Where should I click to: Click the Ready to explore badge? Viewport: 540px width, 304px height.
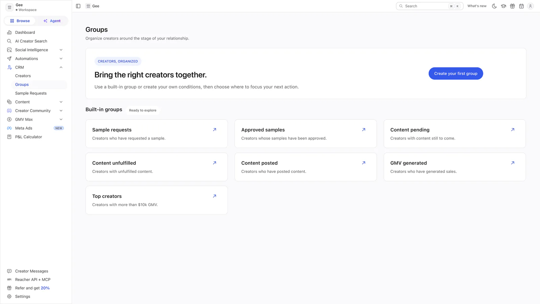tap(143, 110)
